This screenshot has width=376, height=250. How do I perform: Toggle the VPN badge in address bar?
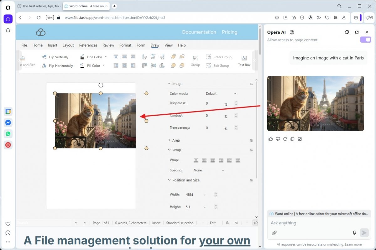[50, 18]
